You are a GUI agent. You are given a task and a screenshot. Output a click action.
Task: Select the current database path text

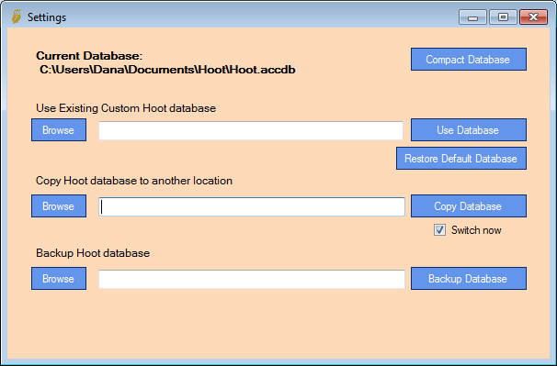pos(167,70)
